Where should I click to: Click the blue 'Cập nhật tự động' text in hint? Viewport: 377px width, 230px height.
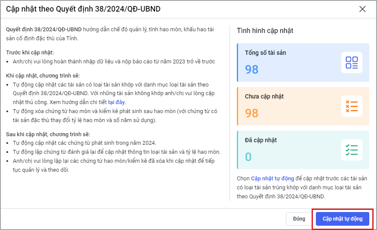[x=272, y=179]
